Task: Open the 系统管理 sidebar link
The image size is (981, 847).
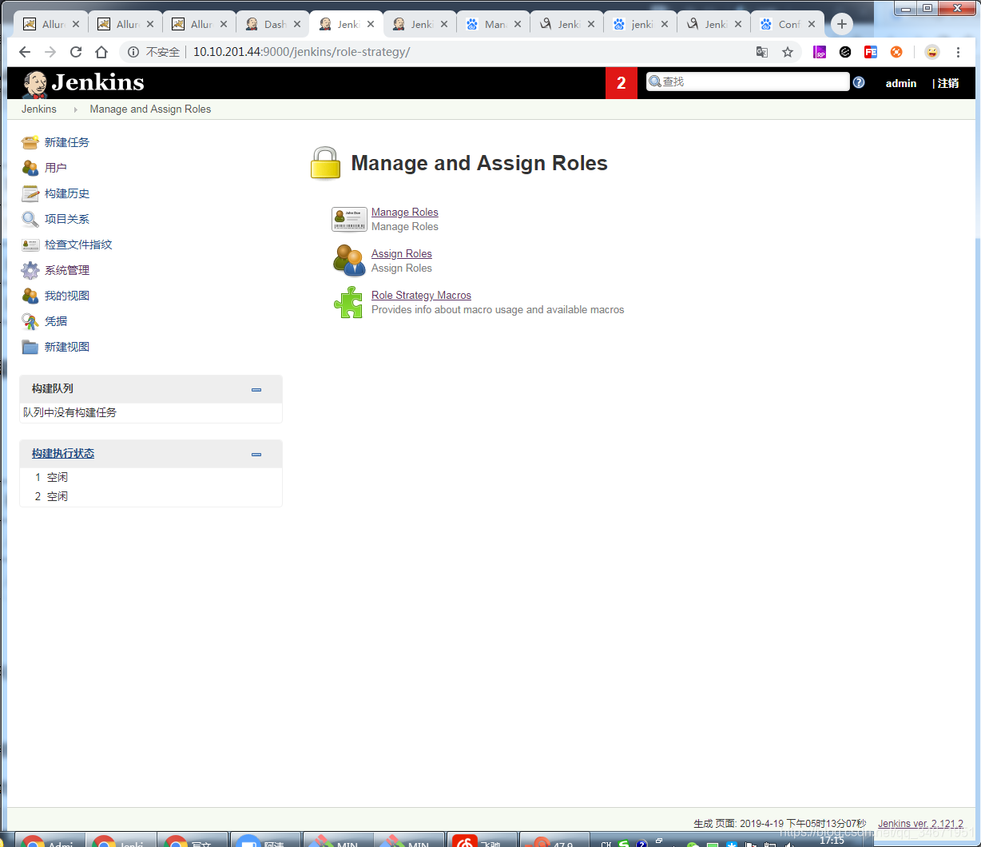Action: point(67,270)
